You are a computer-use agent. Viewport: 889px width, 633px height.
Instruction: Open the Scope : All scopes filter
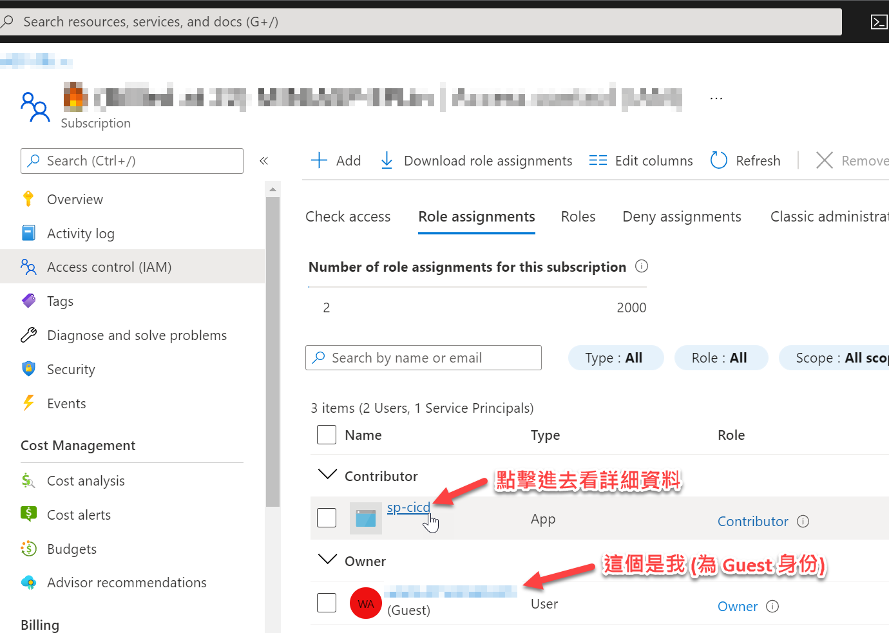coord(834,358)
